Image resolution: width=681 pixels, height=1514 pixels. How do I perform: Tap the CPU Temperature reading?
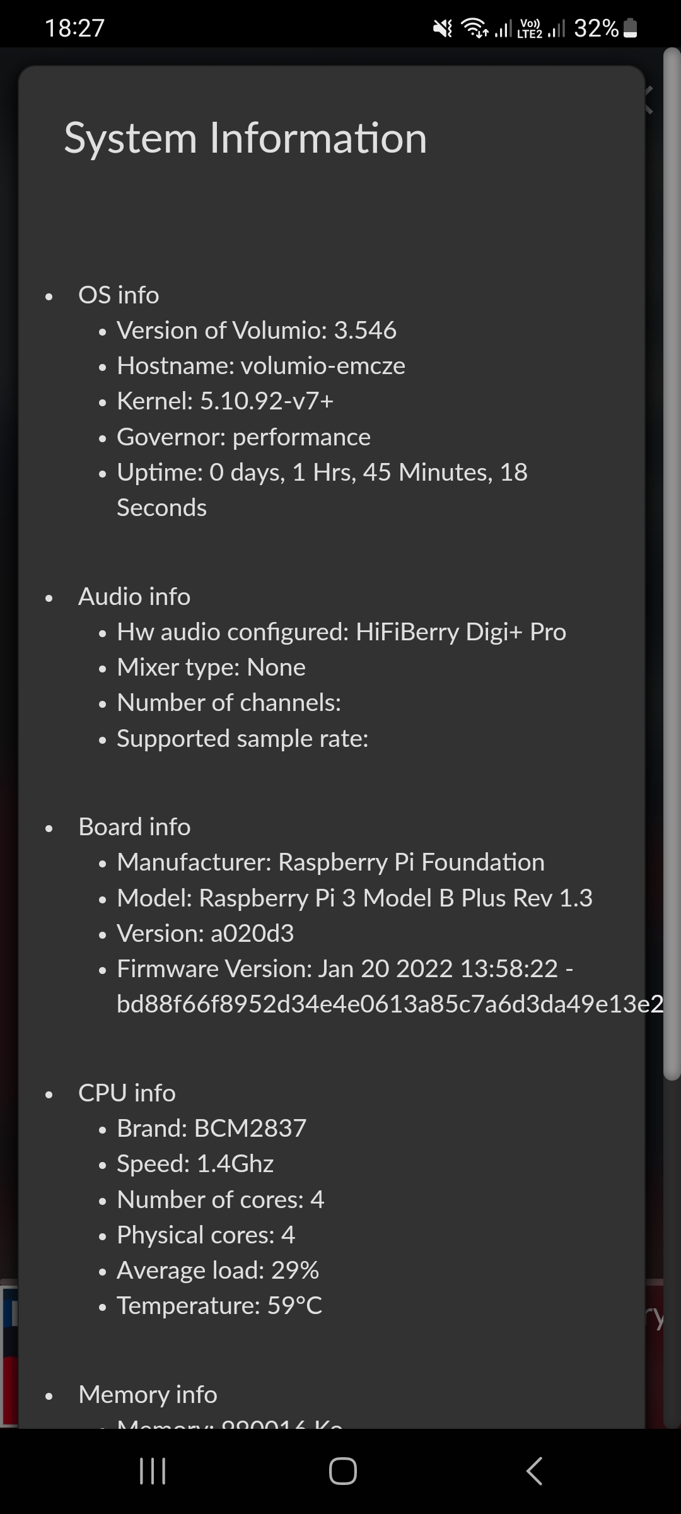219,1306
